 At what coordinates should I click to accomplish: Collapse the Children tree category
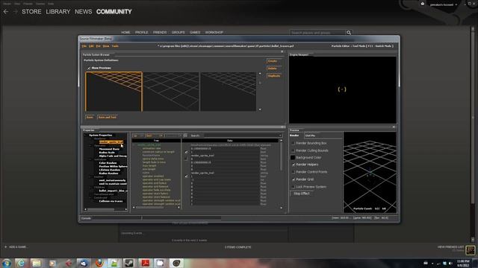pos(90,187)
